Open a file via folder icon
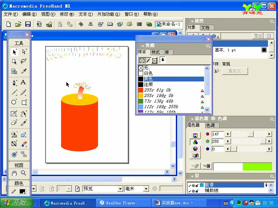Screen dimensions: 278x208 tap(18, 24)
